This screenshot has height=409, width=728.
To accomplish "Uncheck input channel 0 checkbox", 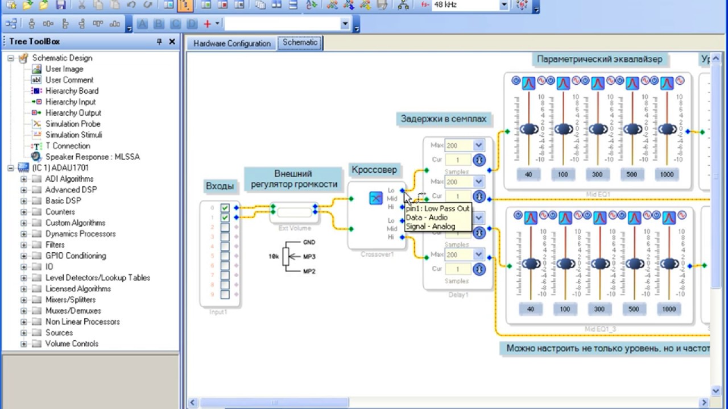I will 225,208.
